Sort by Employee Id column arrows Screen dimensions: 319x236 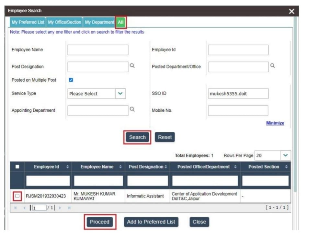(x=67, y=167)
